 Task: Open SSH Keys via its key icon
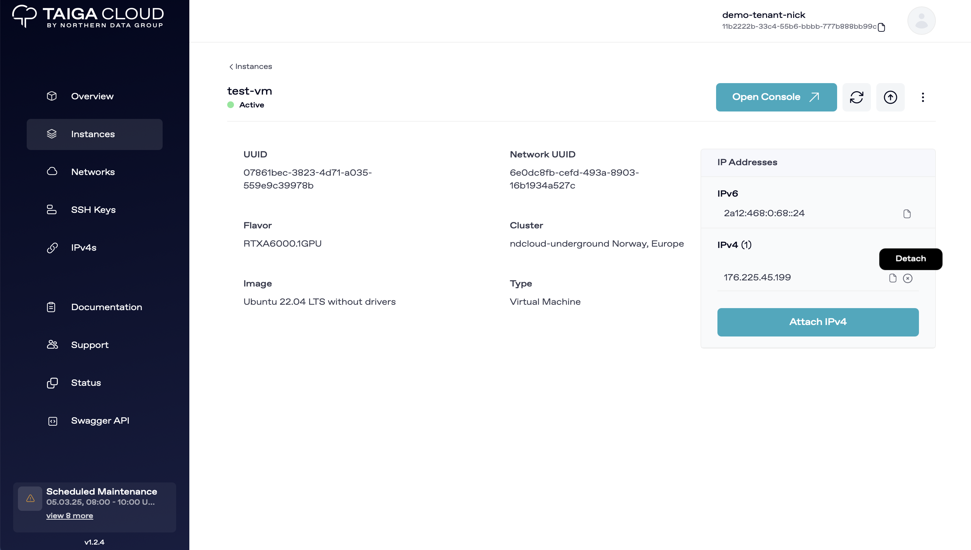tap(52, 210)
